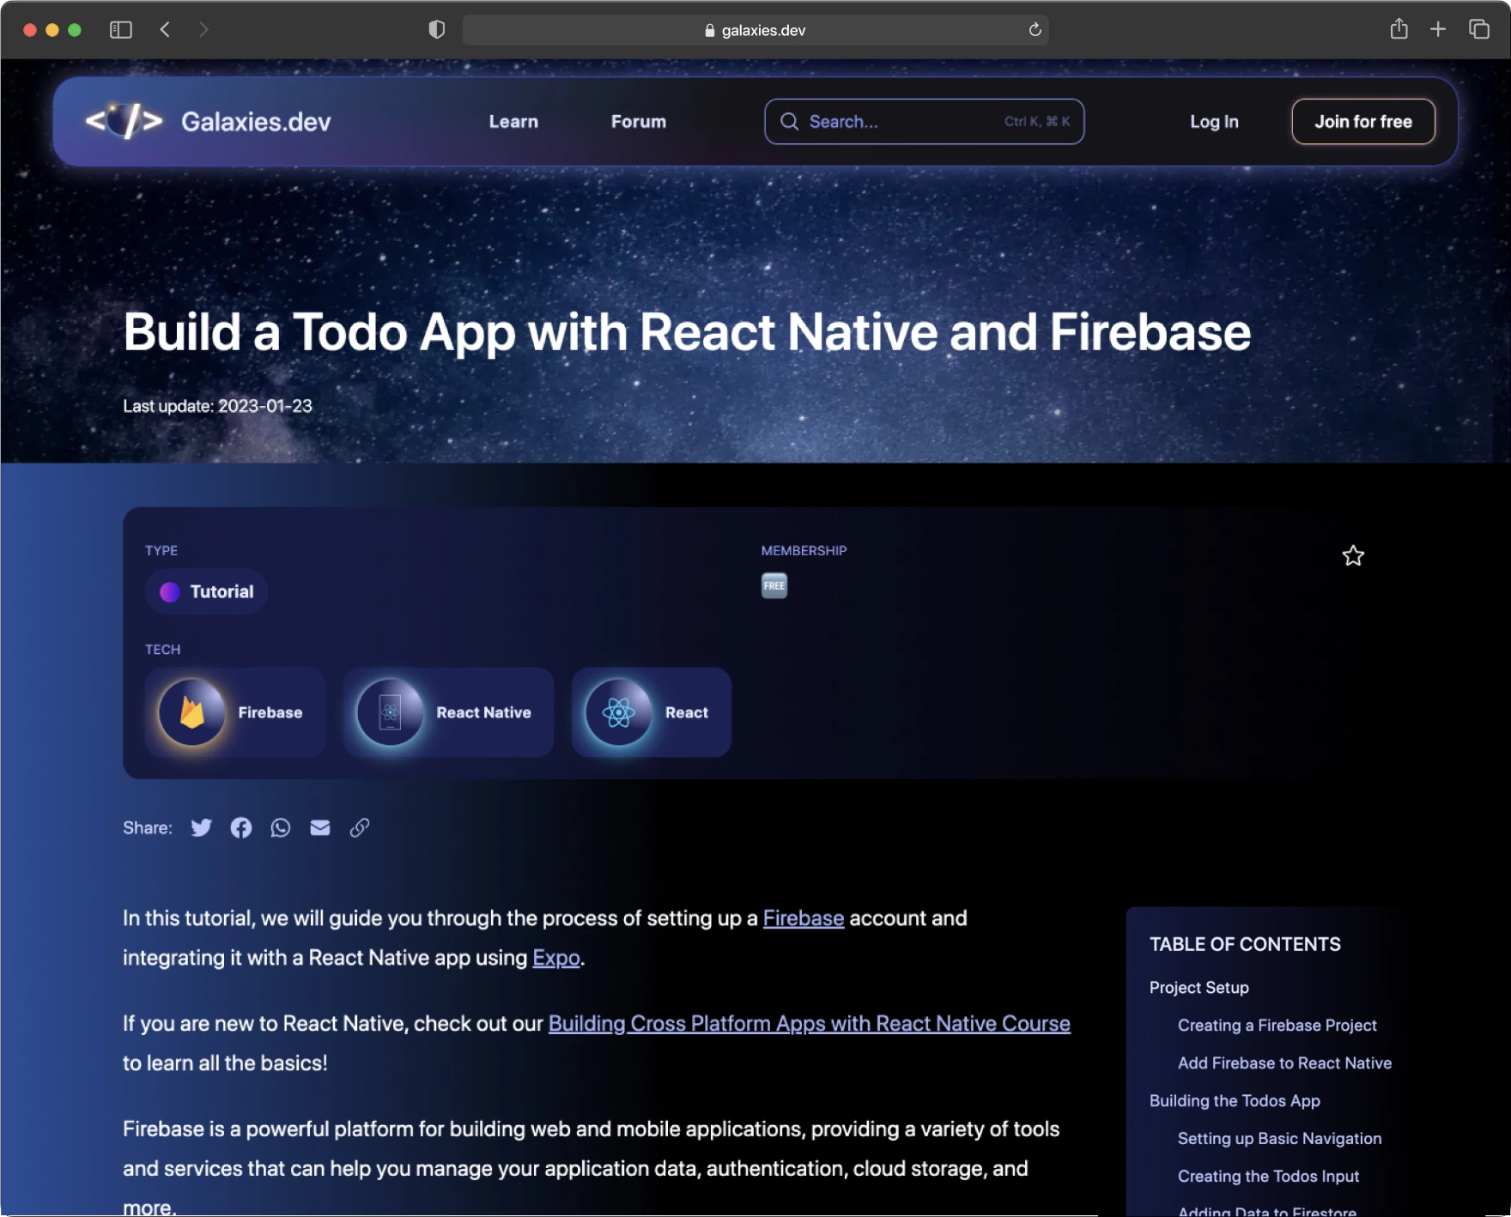
Task: Toggle the bookmark star on the tutorial
Action: [1353, 556]
